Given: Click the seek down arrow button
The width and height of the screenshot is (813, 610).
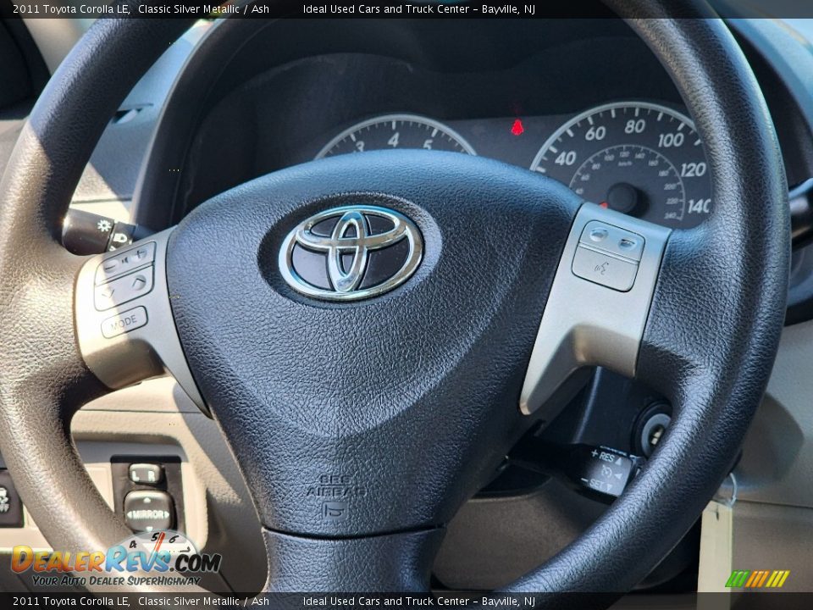Looking at the screenshot, I should [109, 295].
